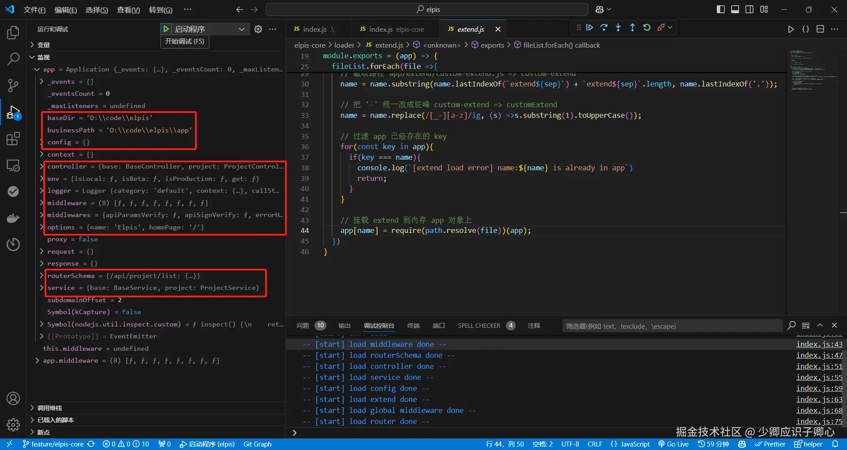The width and height of the screenshot is (847, 450).
Task: Click the debug Step Into button
Action: (x=618, y=28)
